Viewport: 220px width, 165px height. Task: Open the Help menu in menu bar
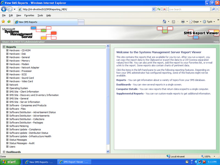click(x=49, y=15)
